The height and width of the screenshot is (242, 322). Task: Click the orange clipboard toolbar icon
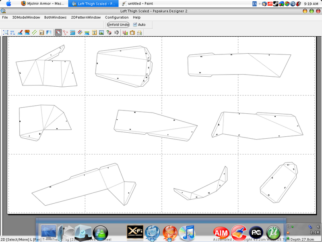132,32
